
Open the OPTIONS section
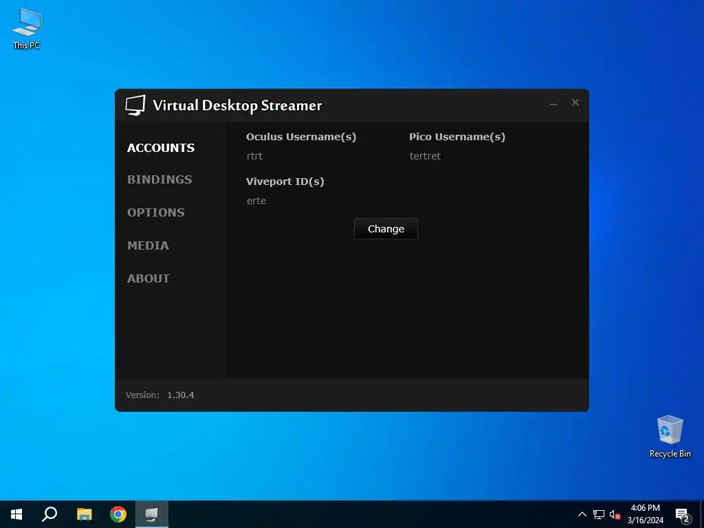click(156, 212)
